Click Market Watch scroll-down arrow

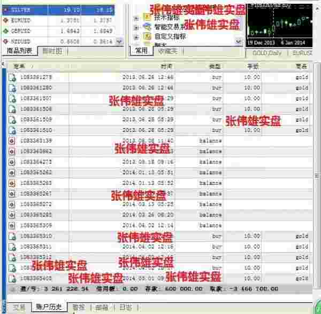tap(119, 42)
